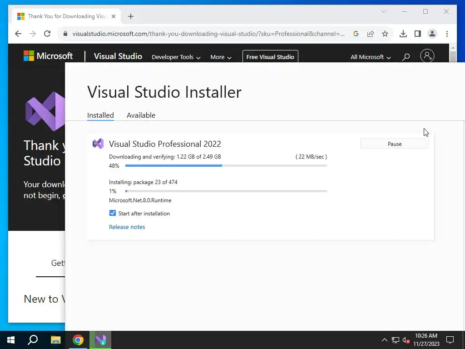Open the Release notes link
The height and width of the screenshot is (349, 465).
(x=127, y=227)
